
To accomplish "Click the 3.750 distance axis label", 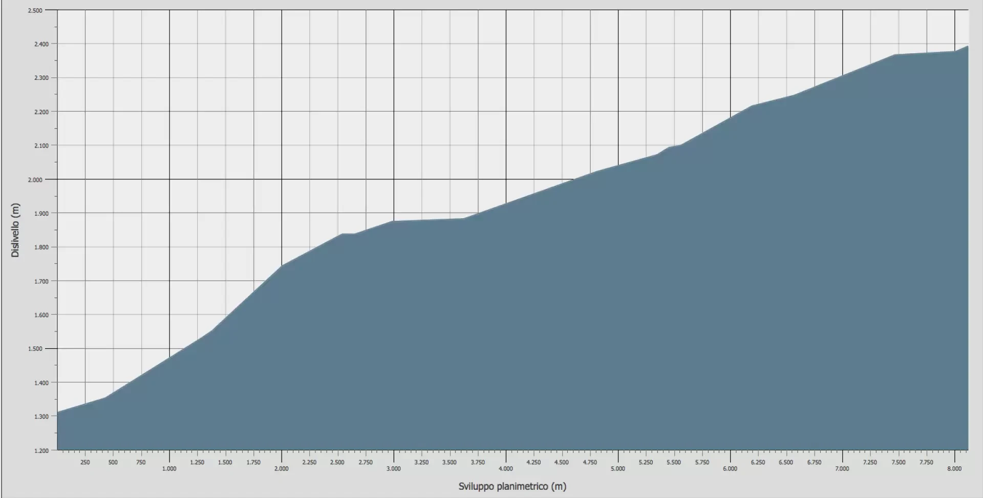I will tap(478, 462).
